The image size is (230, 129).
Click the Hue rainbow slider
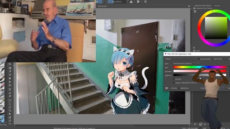click(200, 67)
